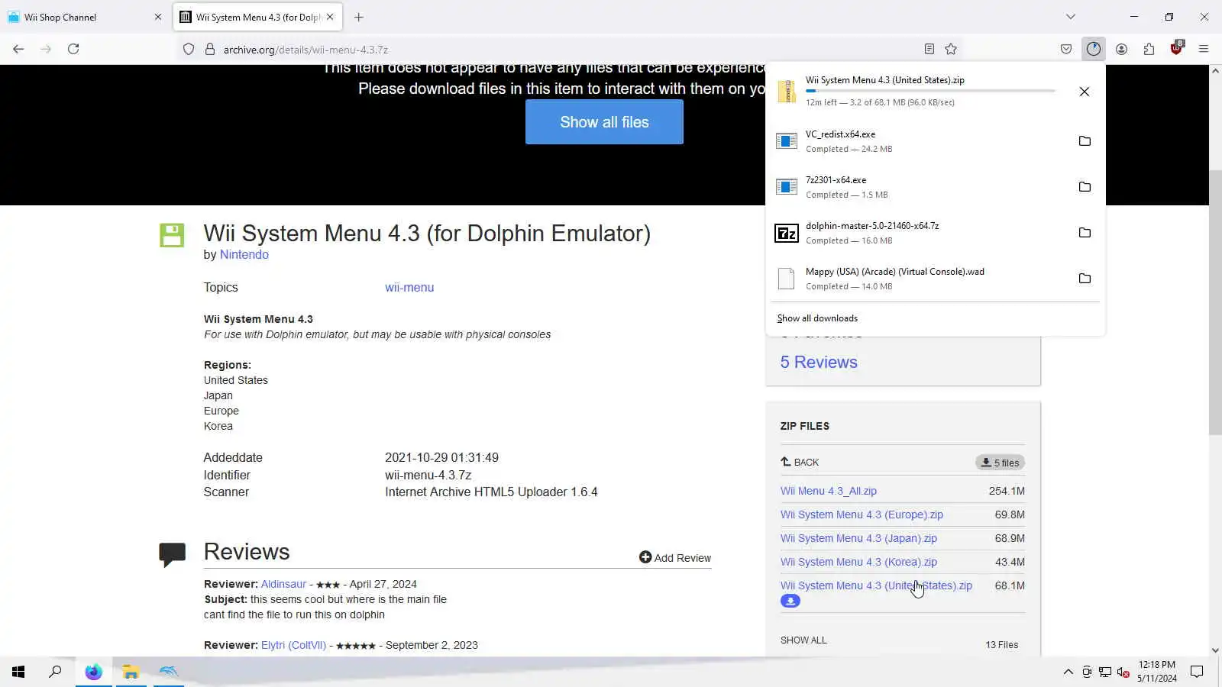1222x687 pixels.
Task: Show 7z2301-x64.exe in its folder
Action: coord(1085,187)
